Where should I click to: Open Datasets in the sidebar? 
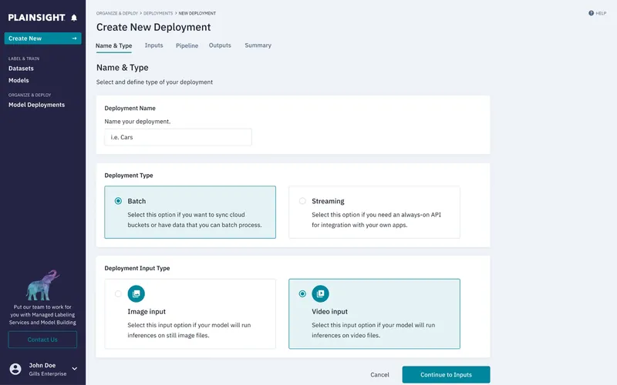21,69
